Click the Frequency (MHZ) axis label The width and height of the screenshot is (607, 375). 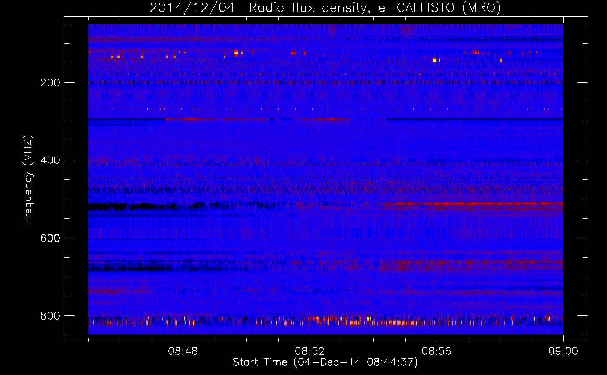pos(28,180)
